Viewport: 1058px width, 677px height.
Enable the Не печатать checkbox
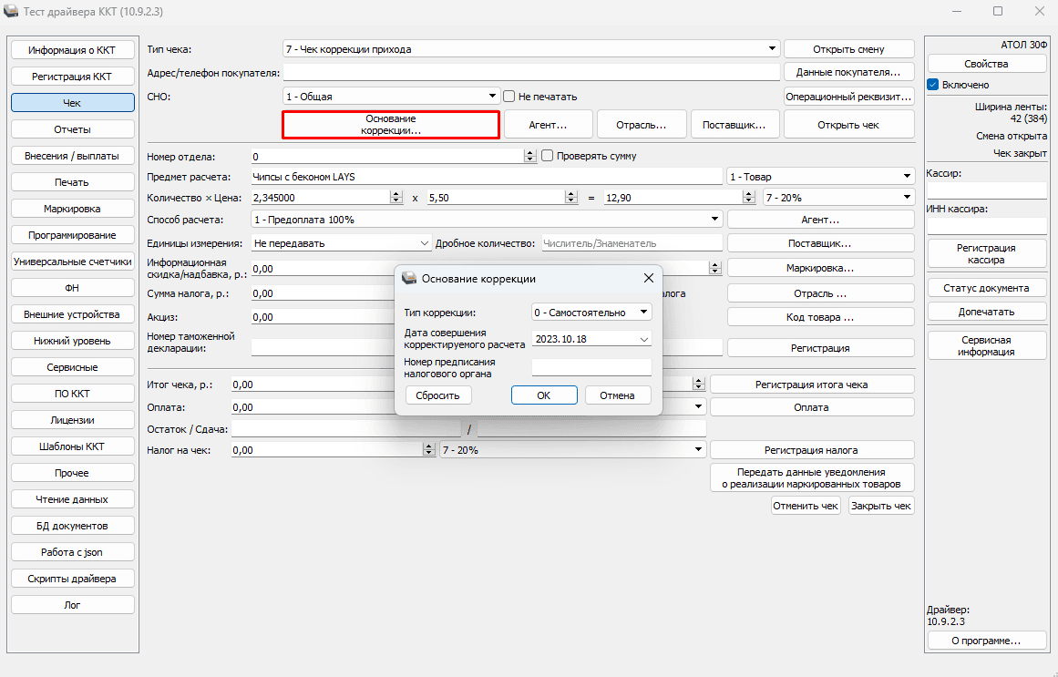[509, 97]
